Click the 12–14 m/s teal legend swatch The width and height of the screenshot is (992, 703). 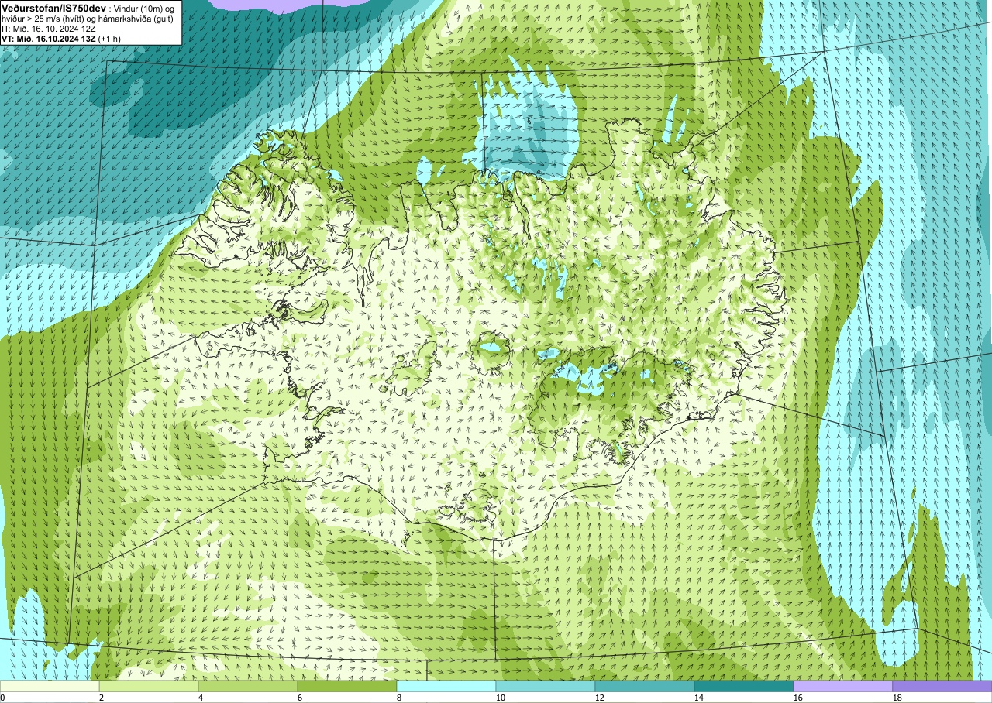click(x=645, y=686)
